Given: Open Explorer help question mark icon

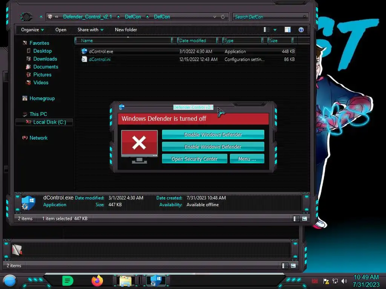Looking at the screenshot, I should pos(301,30).
